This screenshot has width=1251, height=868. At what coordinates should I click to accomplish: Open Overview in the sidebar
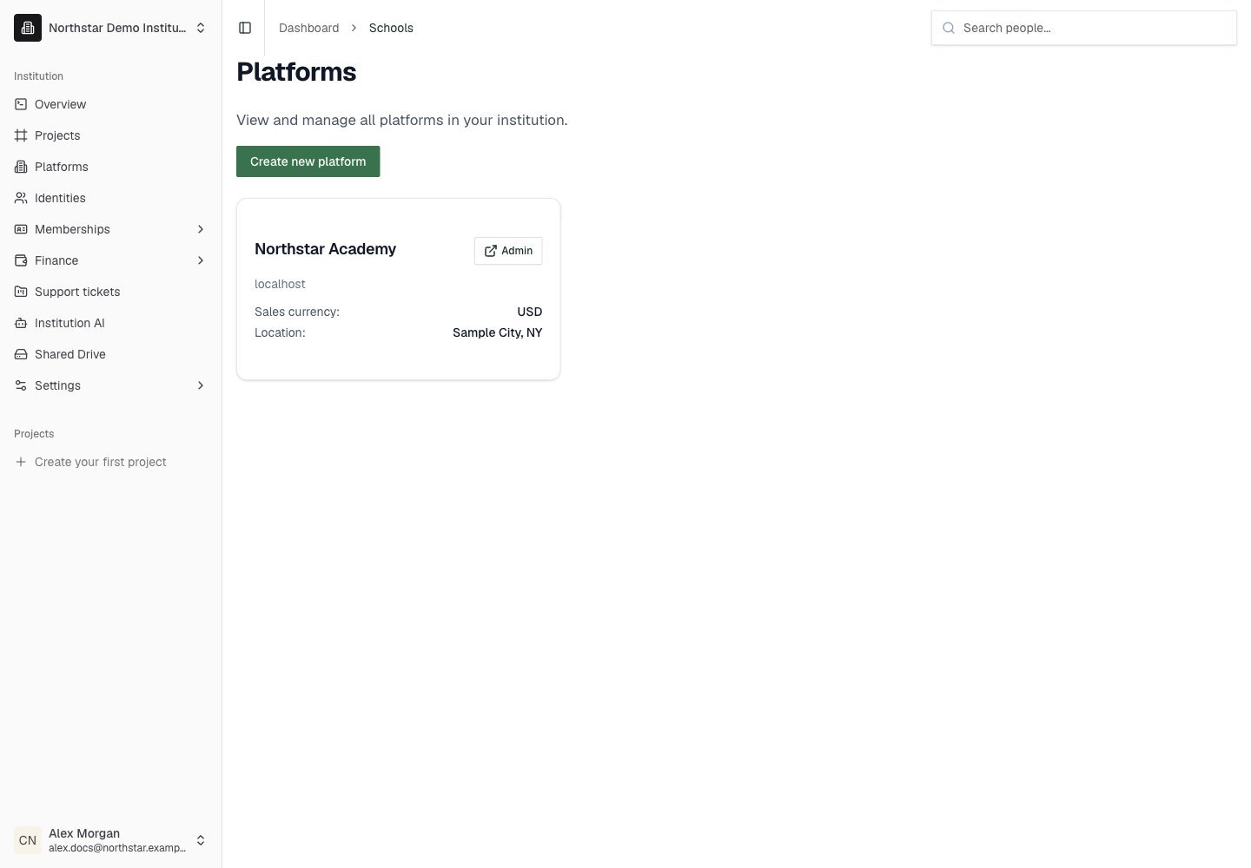pyautogui.click(x=111, y=104)
